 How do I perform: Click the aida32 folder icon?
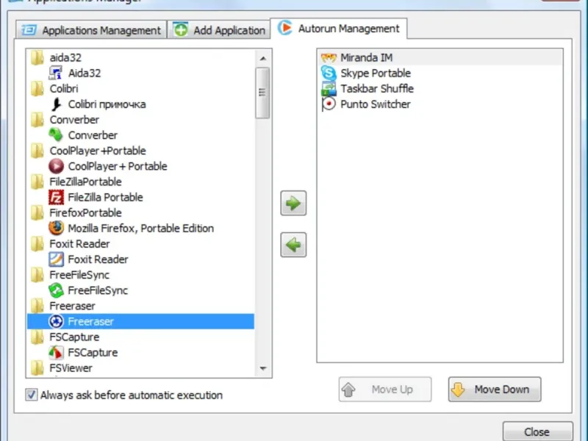coord(37,57)
